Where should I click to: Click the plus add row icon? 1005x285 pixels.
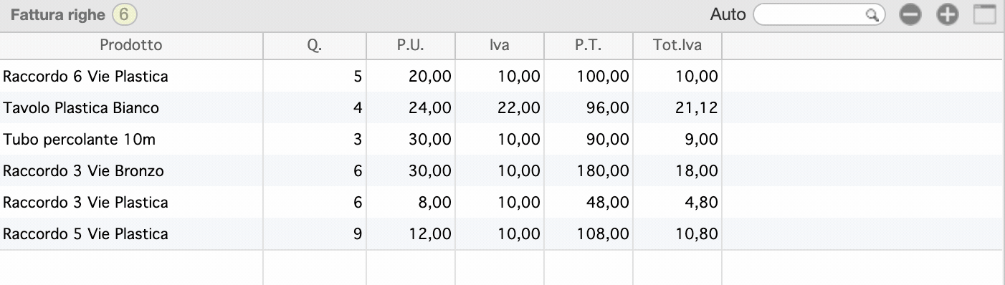[948, 14]
